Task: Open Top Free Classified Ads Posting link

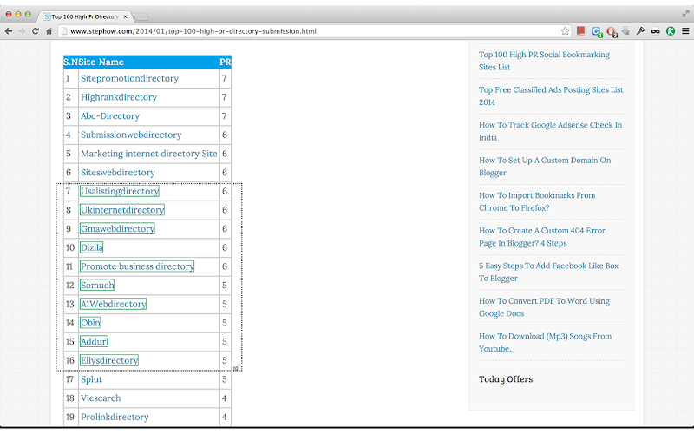Action: (x=551, y=95)
